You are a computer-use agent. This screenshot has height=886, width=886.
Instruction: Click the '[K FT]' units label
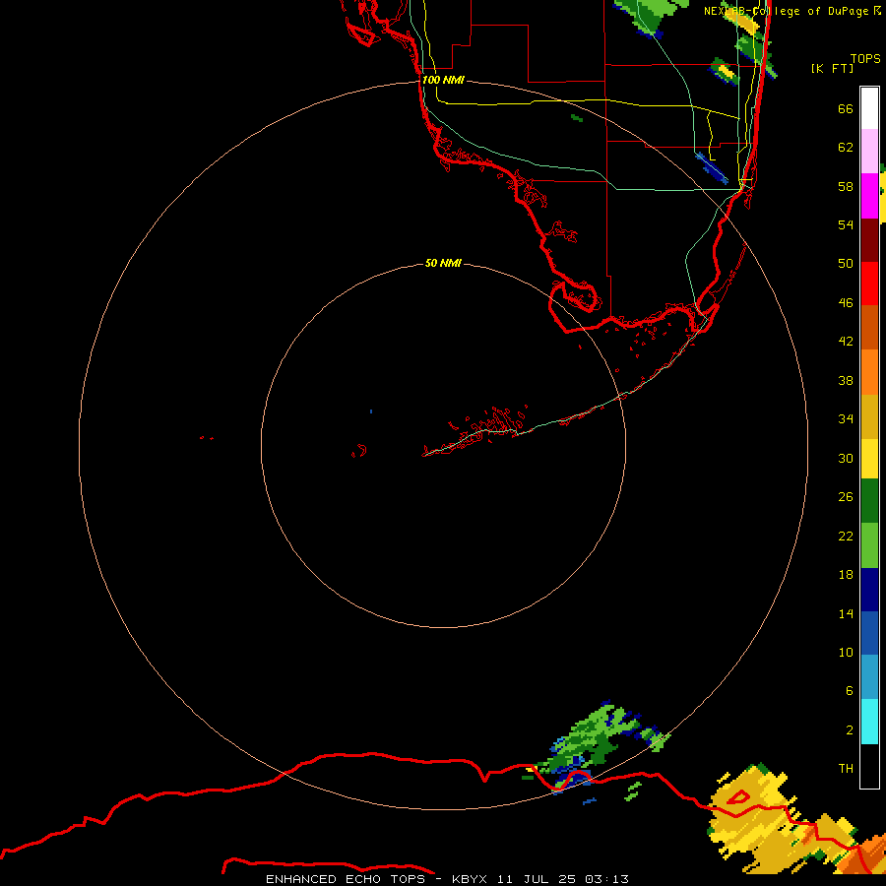pyautogui.click(x=832, y=68)
